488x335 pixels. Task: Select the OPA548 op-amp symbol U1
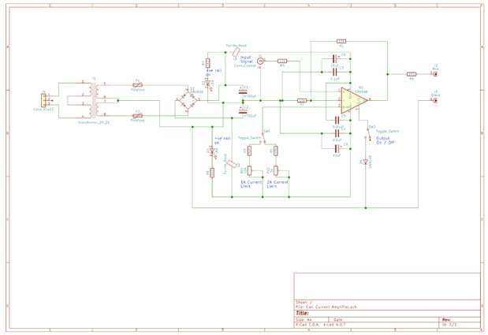353,100
